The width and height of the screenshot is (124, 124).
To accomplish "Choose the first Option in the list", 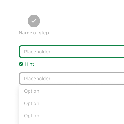I will (x=71, y=91).
